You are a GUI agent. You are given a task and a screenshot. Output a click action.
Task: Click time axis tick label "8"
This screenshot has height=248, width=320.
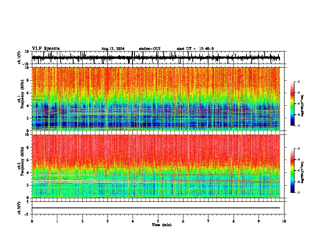point(234,221)
